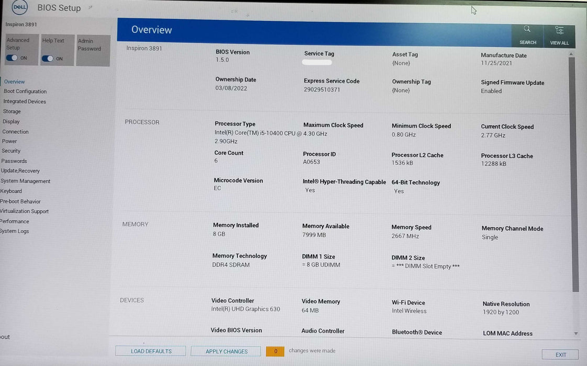Click the Exit button

(x=560, y=354)
